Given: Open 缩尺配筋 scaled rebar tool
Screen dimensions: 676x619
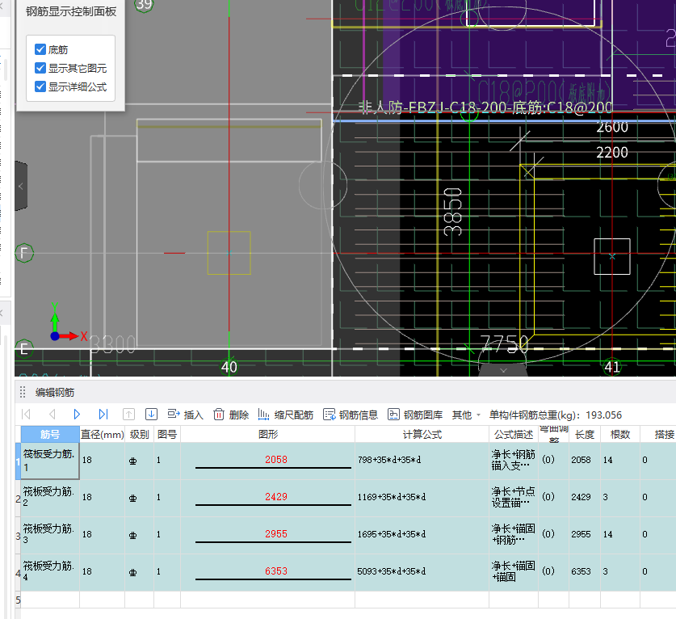Looking at the screenshot, I should tap(285, 415).
